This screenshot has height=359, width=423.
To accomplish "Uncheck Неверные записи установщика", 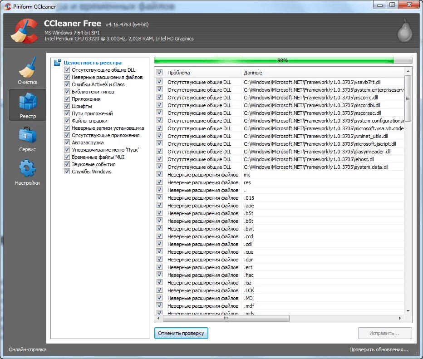I will coord(67,128).
